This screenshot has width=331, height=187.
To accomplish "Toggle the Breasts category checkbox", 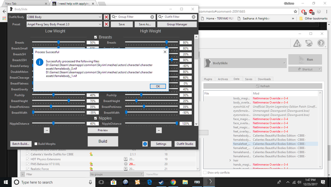I will (95, 37).
